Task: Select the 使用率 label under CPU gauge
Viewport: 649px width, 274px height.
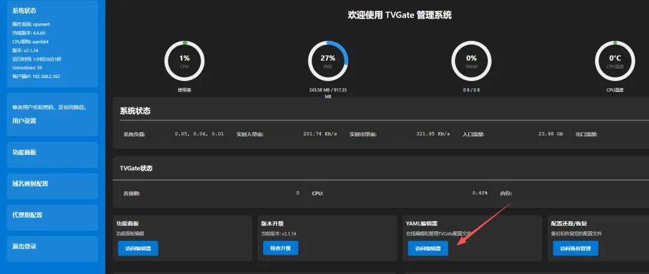Action: coord(184,90)
